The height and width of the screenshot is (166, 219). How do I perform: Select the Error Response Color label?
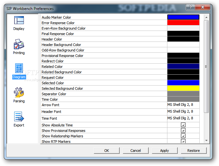click(58, 23)
